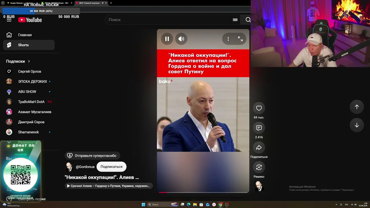The height and width of the screenshot is (208, 370).
Task: Open ABU SHOW channel from subscriptions
Action: click(29, 92)
